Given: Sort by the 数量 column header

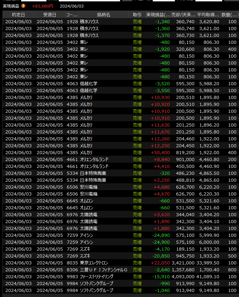Looking at the screenshot, I should pyautogui.click(x=229, y=15).
